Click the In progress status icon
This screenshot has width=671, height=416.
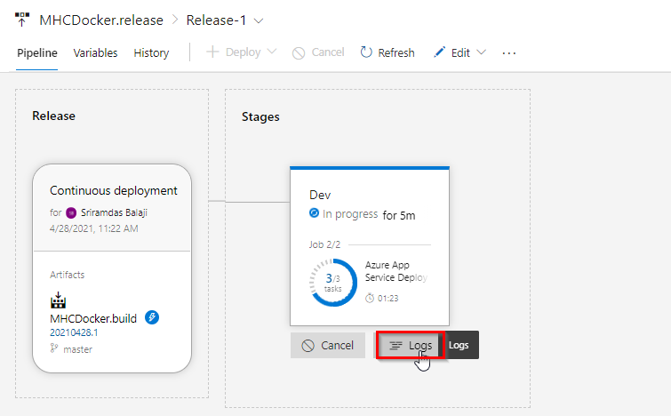pos(314,212)
